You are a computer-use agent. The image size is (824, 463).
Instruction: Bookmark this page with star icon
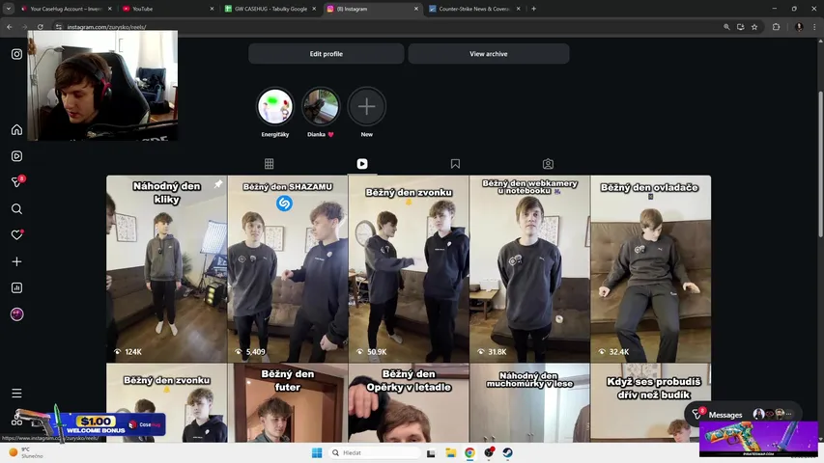click(754, 27)
